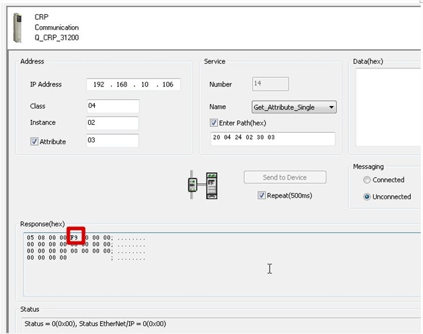Click the IP Address field

[x=133, y=85]
